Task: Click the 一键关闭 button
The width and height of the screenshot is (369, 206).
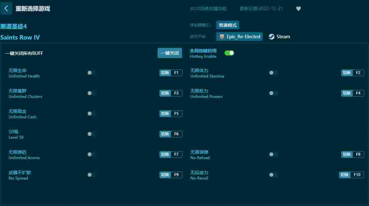Action: [x=170, y=53]
